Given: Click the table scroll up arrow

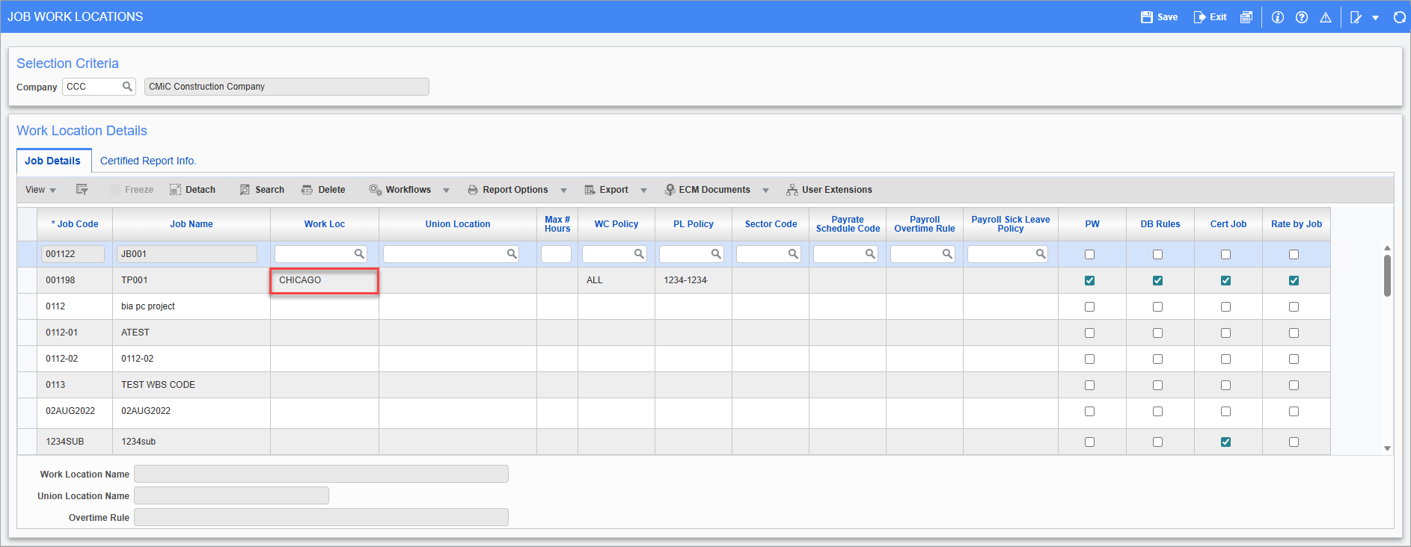Looking at the screenshot, I should pyautogui.click(x=1387, y=248).
